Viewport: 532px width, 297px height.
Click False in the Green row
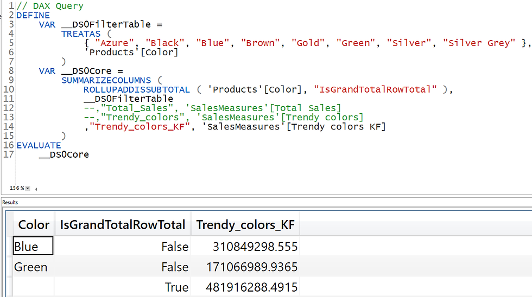175,267
